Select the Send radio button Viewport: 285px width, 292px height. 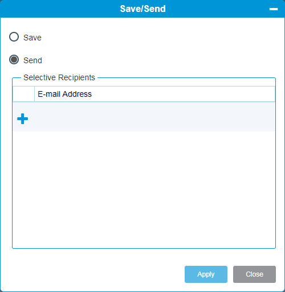pyautogui.click(x=14, y=60)
